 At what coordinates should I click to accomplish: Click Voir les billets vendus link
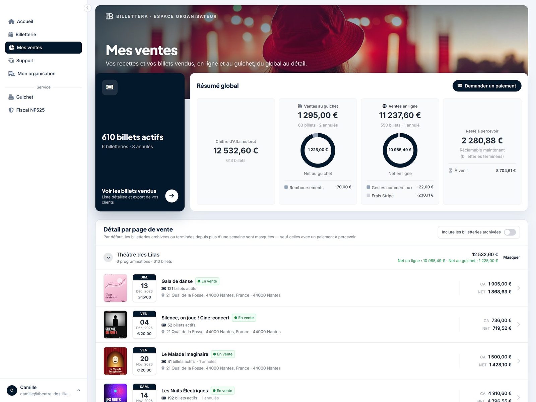tap(129, 191)
